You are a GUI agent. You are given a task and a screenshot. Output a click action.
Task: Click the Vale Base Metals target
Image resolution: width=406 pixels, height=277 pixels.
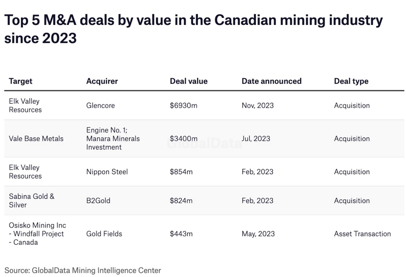coord(36,139)
